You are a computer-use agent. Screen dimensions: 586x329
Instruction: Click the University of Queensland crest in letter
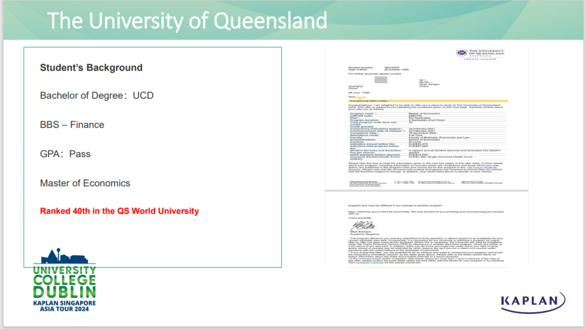coord(462,53)
